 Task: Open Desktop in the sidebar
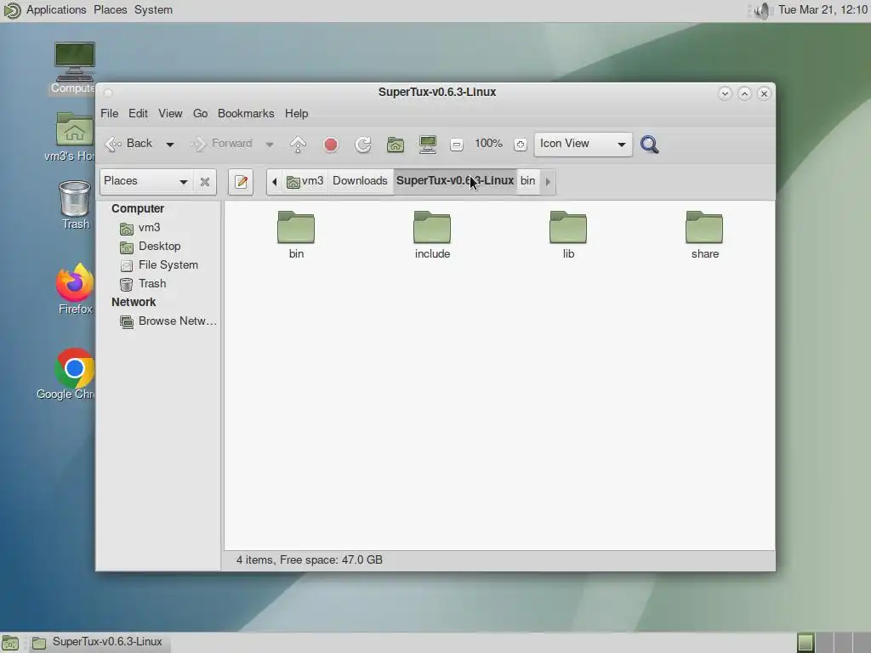point(159,246)
